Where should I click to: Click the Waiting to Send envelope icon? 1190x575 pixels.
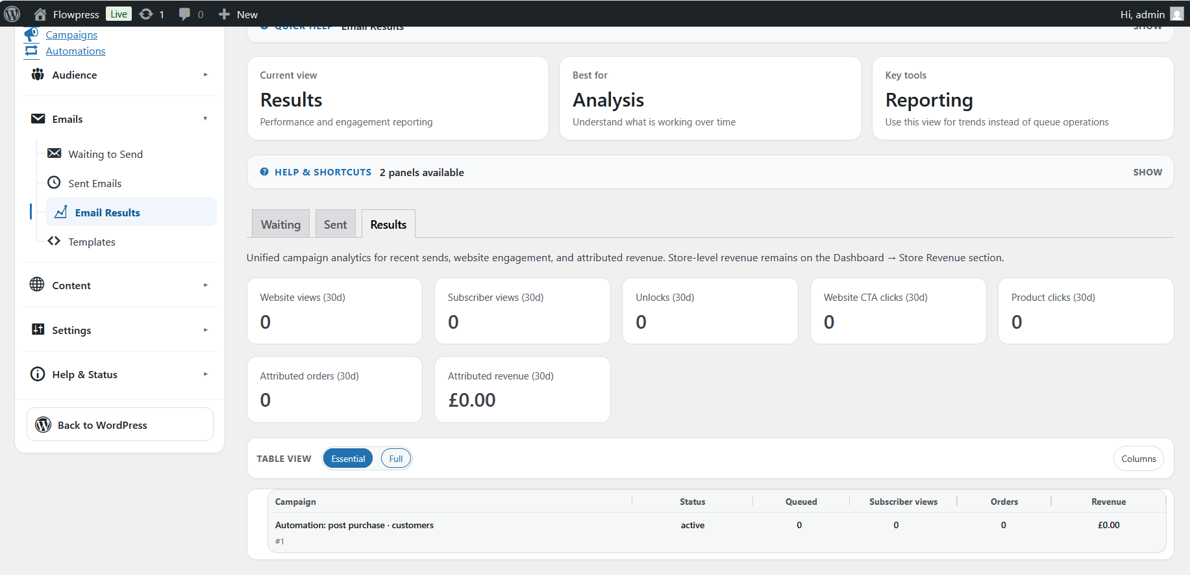coord(55,153)
